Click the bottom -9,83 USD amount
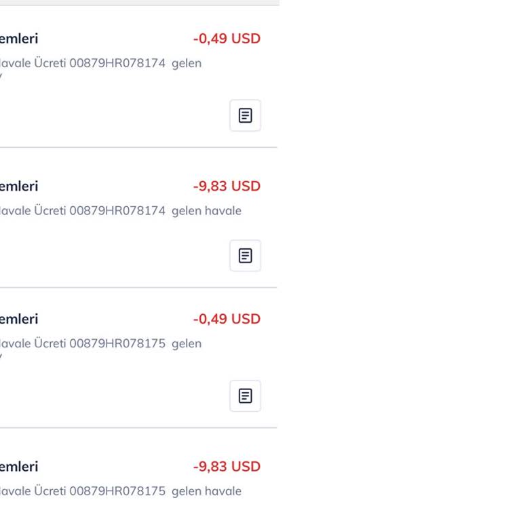This screenshot has height=521, width=521. click(x=227, y=467)
